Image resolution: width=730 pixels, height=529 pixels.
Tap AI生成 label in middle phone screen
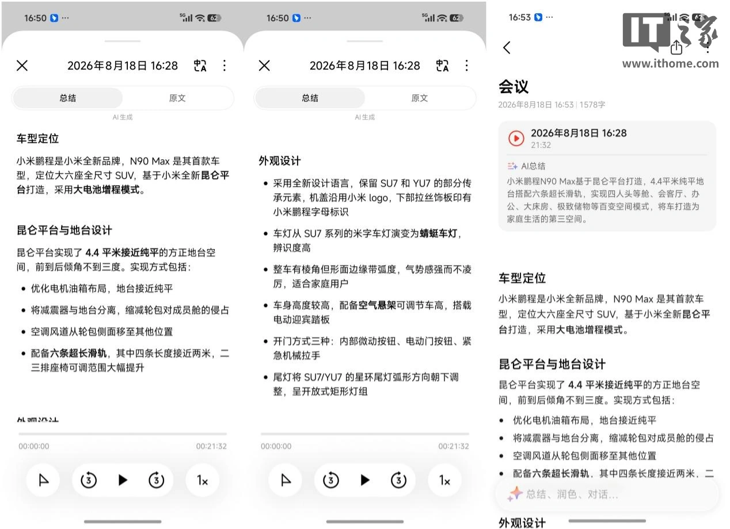(365, 117)
